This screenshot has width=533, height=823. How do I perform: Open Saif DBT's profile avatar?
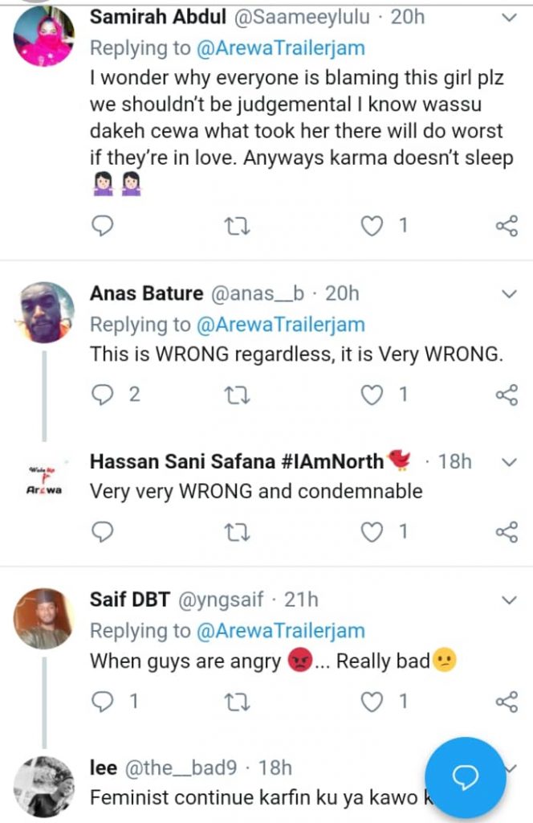coord(46,617)
